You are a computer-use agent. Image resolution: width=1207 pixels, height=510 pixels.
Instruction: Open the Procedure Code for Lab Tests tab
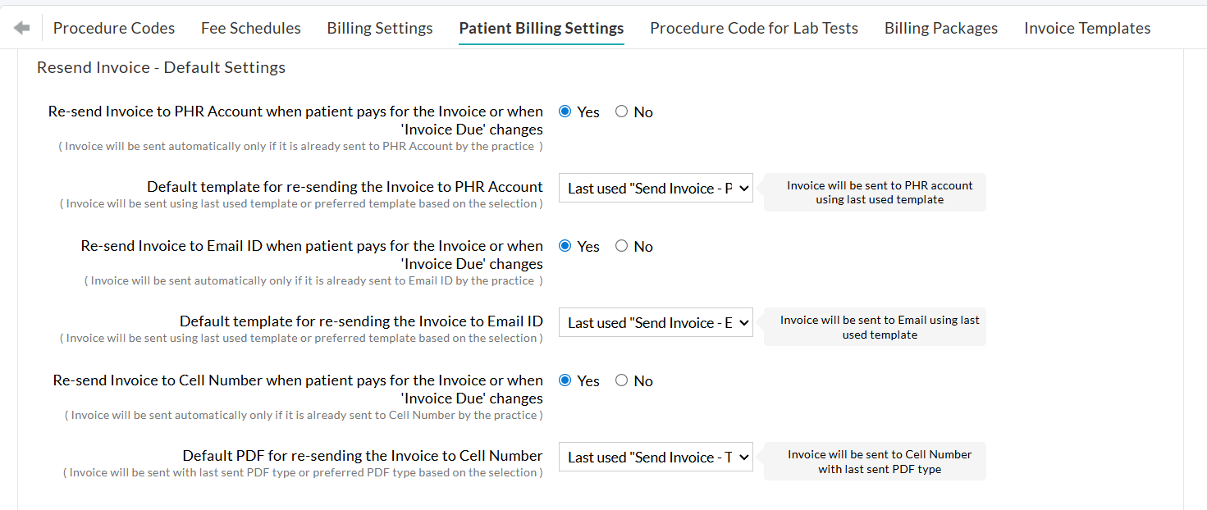(753, 27)
